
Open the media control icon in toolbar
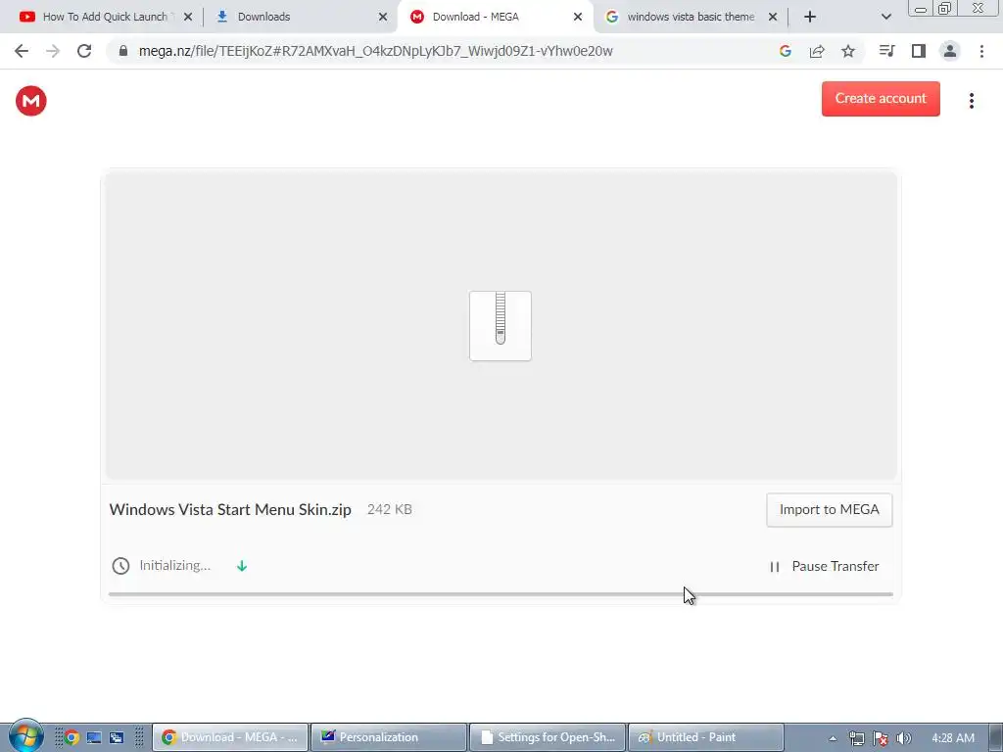tap(886, 51)
